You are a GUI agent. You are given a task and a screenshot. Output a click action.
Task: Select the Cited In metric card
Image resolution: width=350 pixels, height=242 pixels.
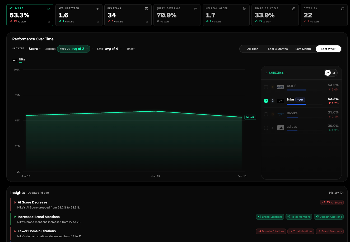click(x=324, y=15)
